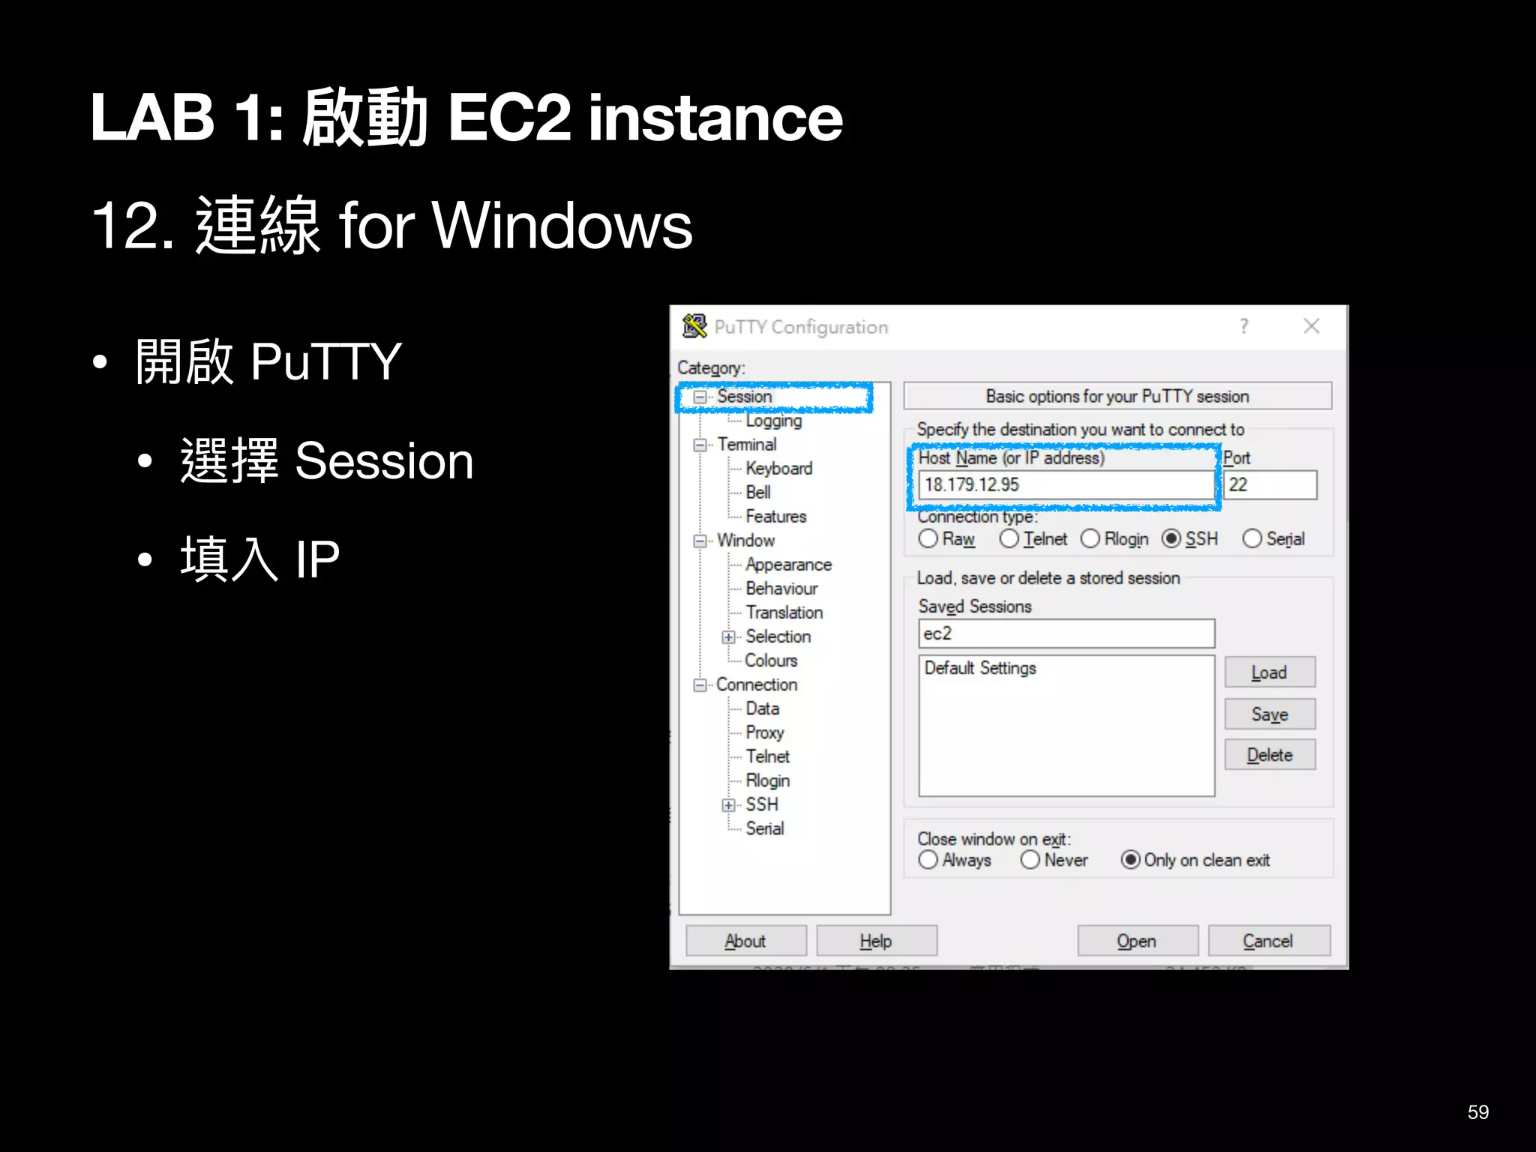Click the Help button

click(876, 940)
